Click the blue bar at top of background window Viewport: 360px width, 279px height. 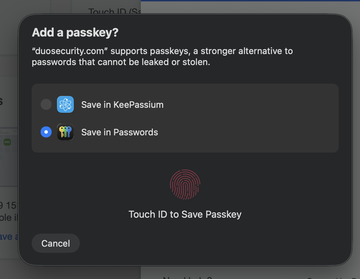point(250,1)
